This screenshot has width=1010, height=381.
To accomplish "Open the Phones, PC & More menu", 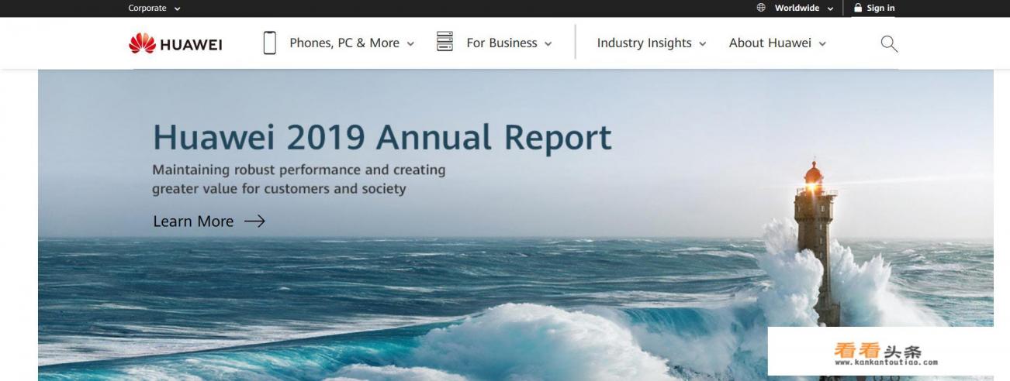I will [344, 43].
